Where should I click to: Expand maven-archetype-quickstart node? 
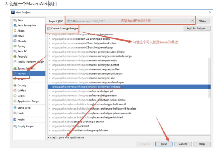(49, 74)
